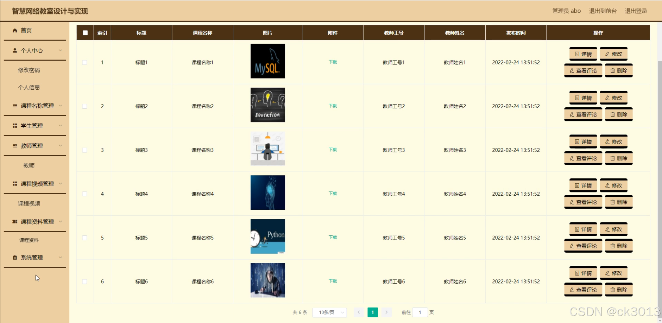Open 课程资料 submenu item
The height and width of the screenshot is (323, 662).
point(29,240)
